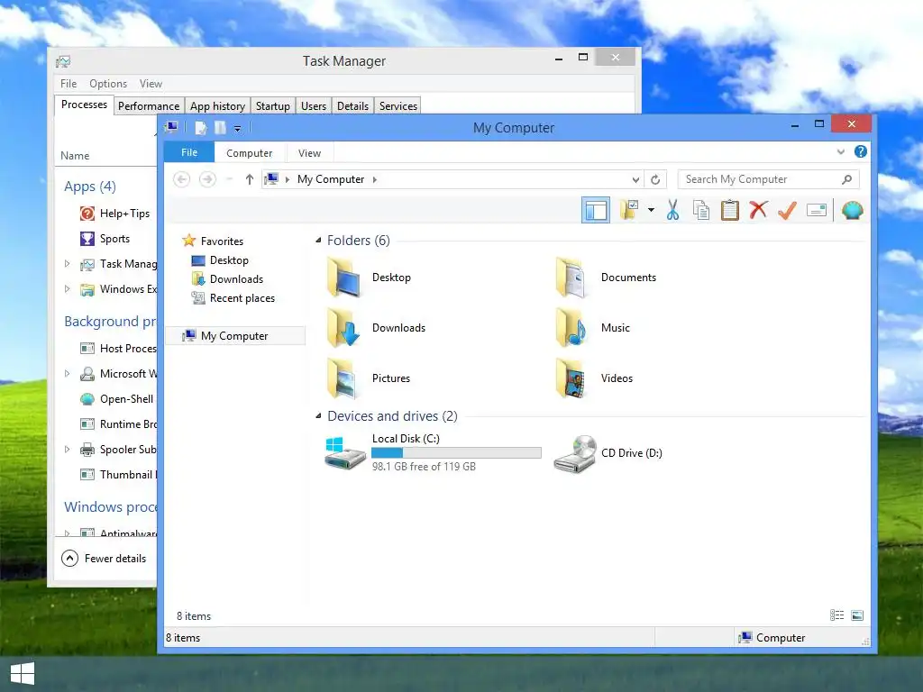The image size is (923, 692).
Task: Open Options menu in Task Manager
Action: 108,84
